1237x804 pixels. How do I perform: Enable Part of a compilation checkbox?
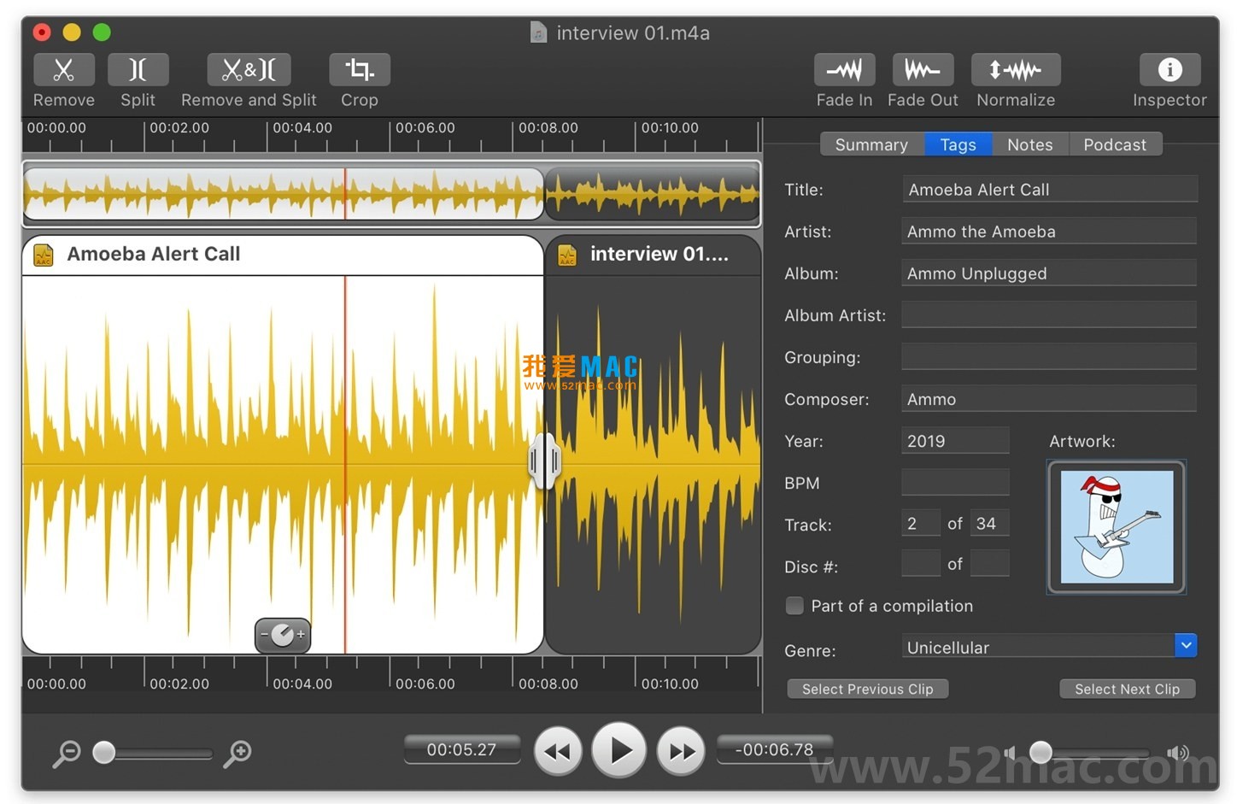pos(794,606)
